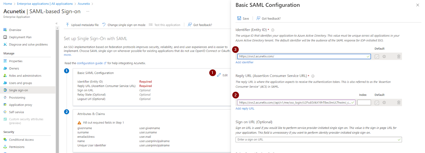Viewport: 425px width, 153px height.
Task: Click the Application proxy icon
Action: click(5, 105)
